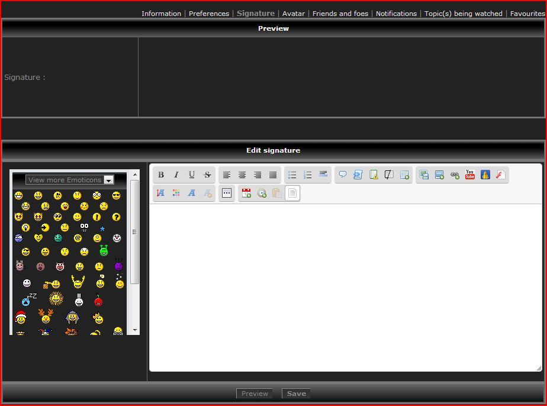Insert an image by URL
This screenshot has height=406, width=547.
439,175
